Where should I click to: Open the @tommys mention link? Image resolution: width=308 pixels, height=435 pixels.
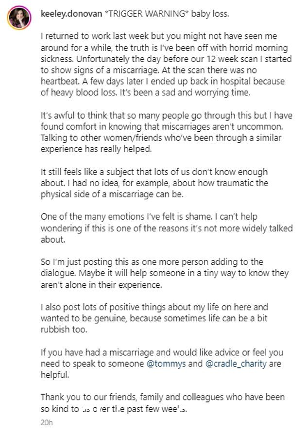(166, 364)
